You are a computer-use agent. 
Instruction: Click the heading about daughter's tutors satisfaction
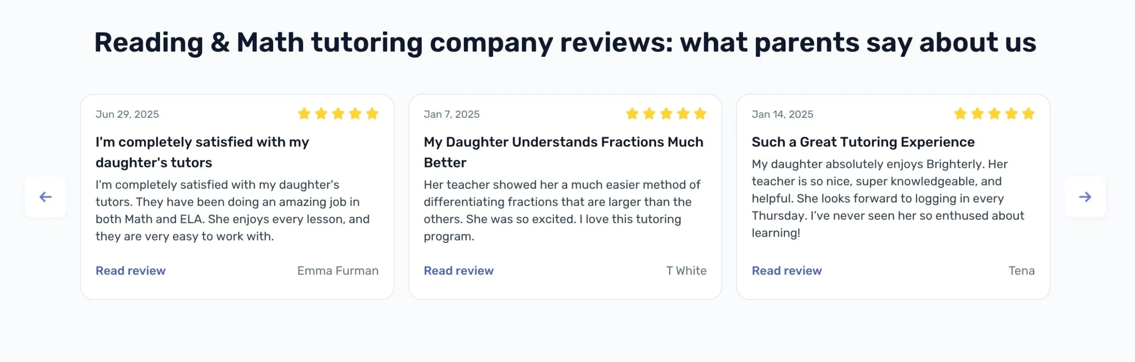[202, 152]
